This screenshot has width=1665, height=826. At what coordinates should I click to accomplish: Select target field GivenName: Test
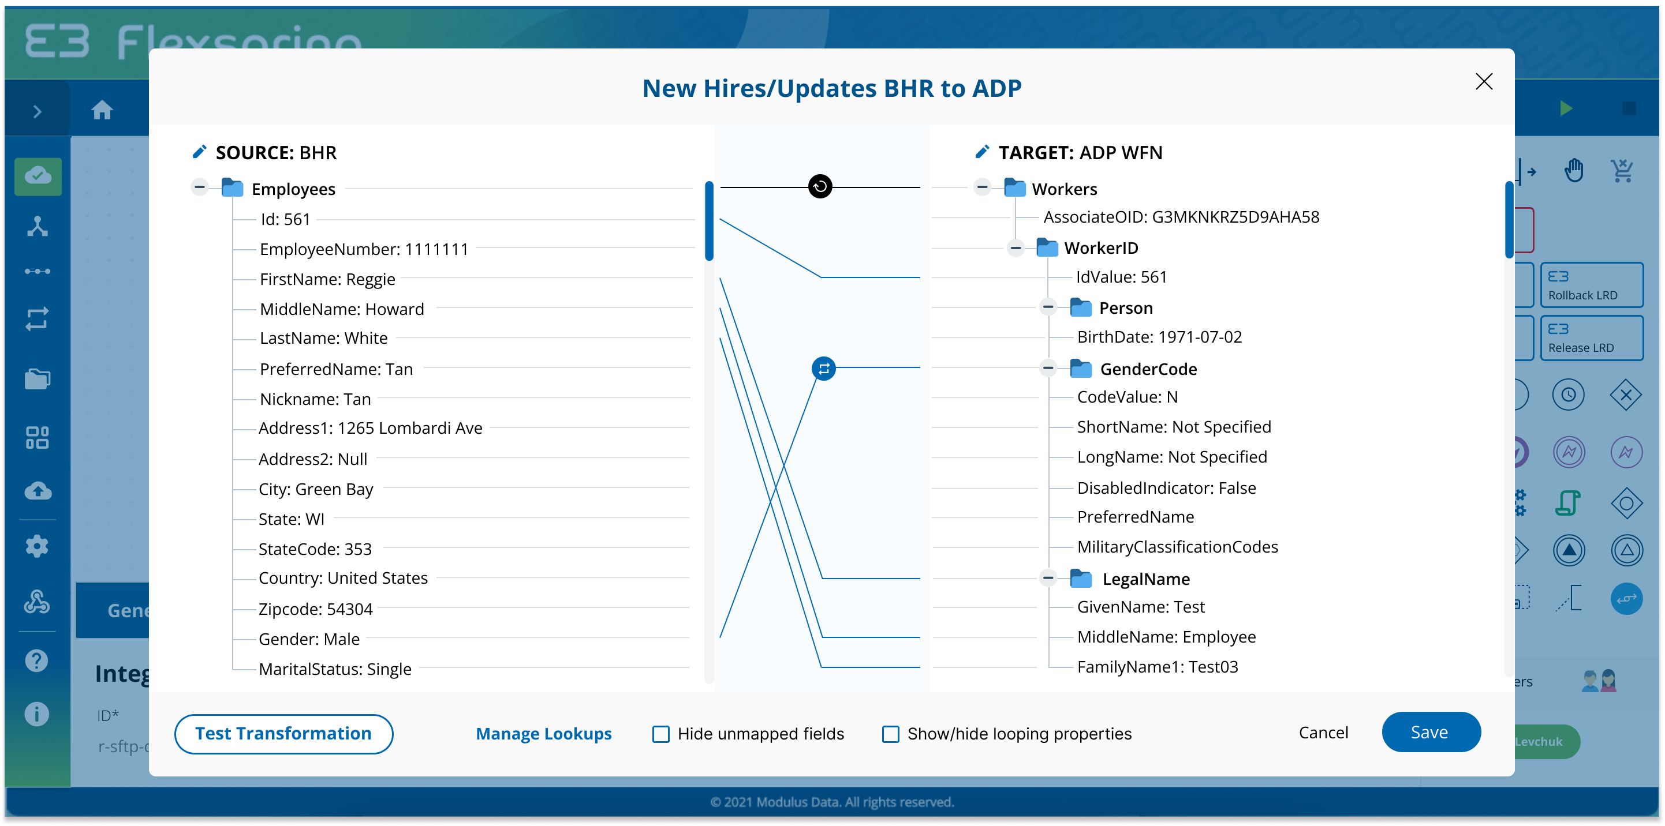(x=1141, y=607)
